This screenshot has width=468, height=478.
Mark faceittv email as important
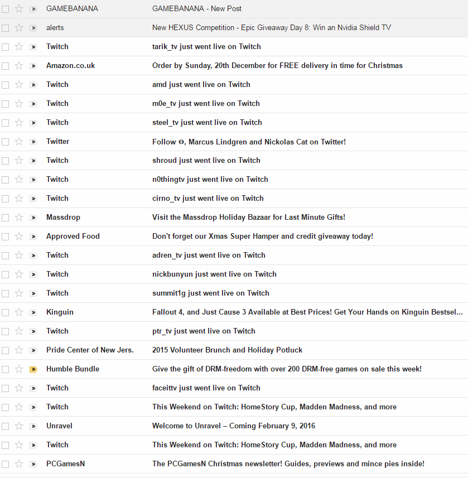33,388
